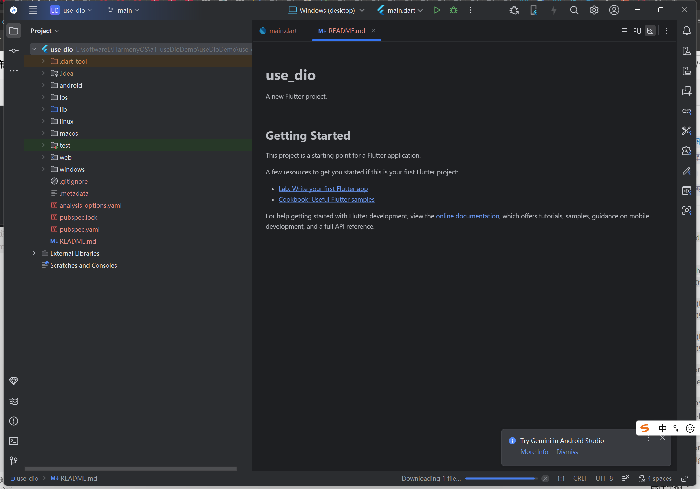Screen dimensions: 700x489
Task: Open IDE settings gear icon
Action: pyautogui.click(x=594, y=10)
